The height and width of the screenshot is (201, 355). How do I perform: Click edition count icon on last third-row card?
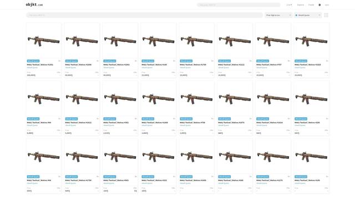[327, 177]
